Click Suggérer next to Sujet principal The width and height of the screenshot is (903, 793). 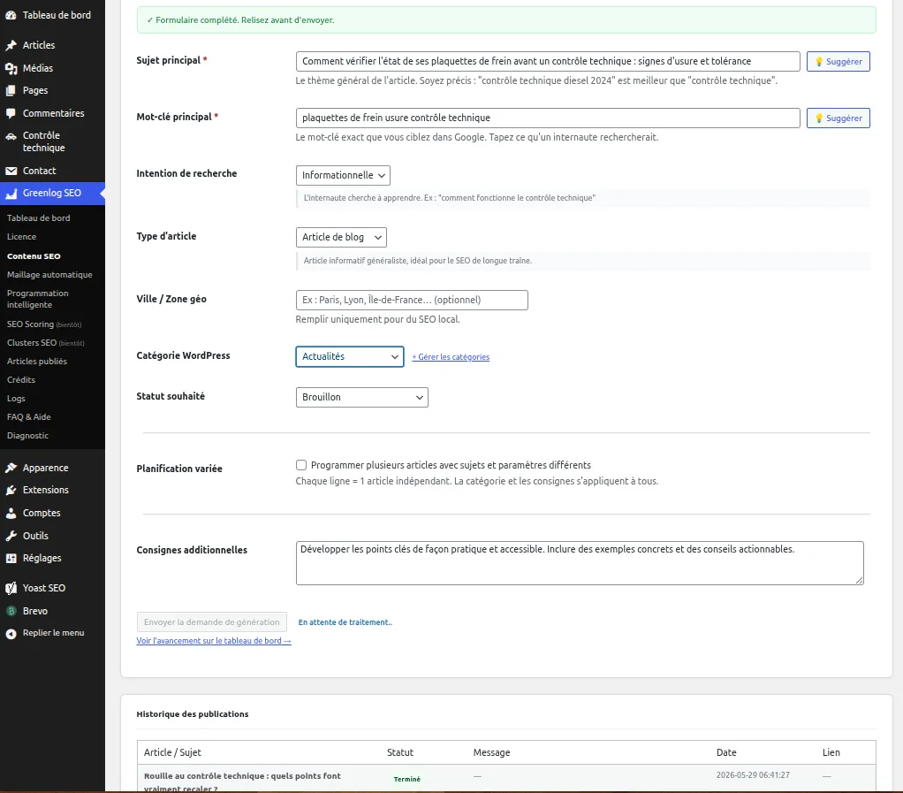838,62
